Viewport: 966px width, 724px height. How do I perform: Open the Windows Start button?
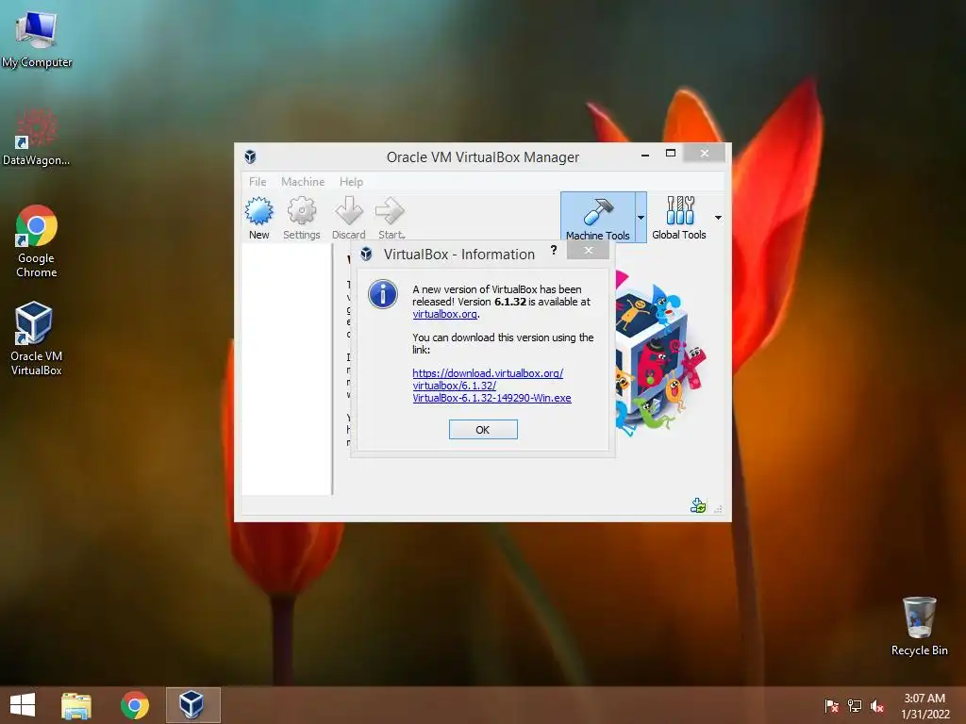(23, 705)
